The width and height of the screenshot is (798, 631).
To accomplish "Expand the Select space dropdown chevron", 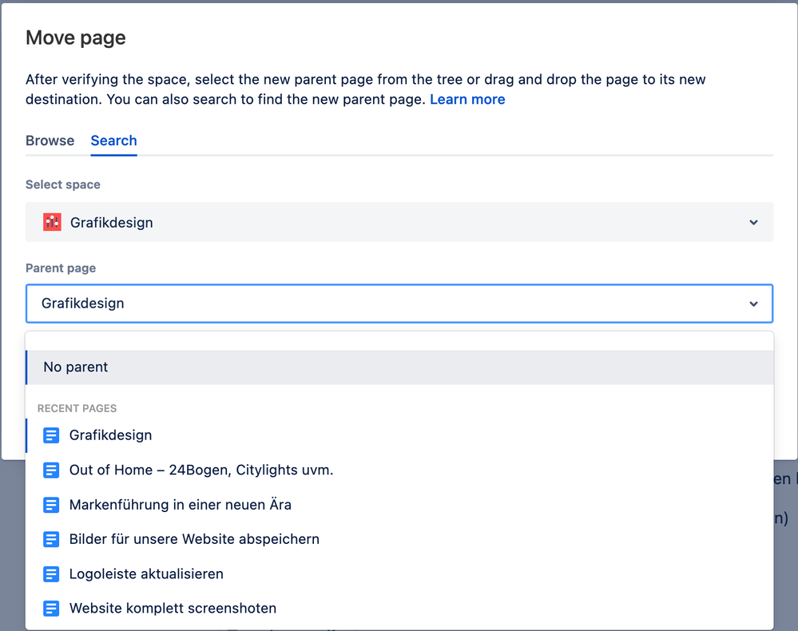I will pos(753,222).
